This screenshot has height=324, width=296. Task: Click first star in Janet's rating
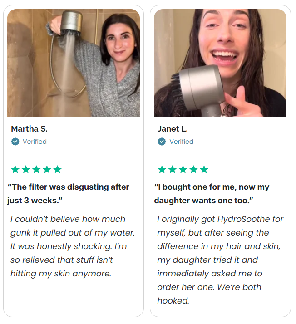coord(162,169)
